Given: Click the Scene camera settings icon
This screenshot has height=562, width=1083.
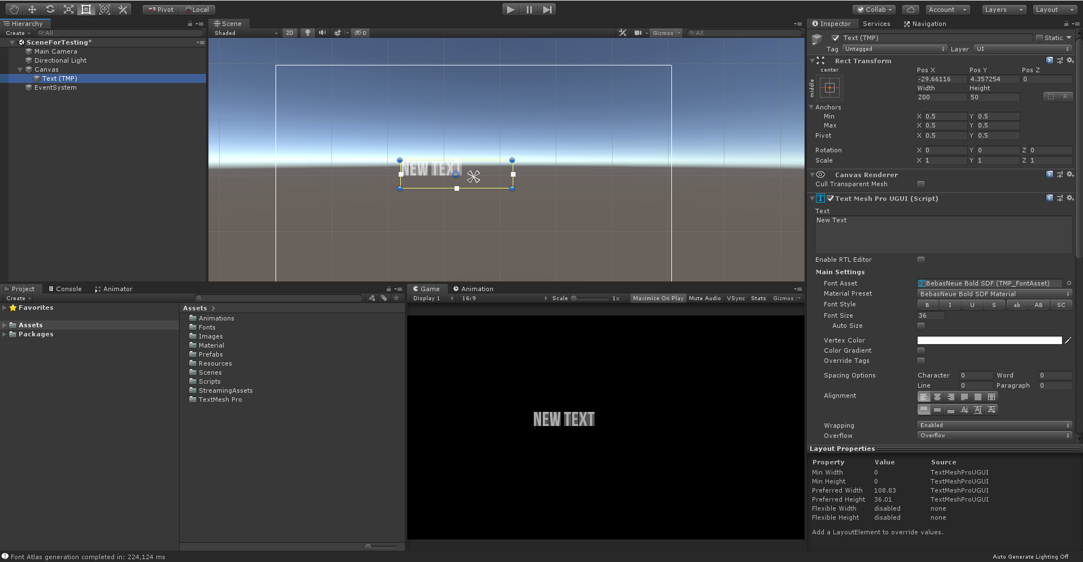Looking at the screenshot, I should pyautogui.click(x=637, y=33).
